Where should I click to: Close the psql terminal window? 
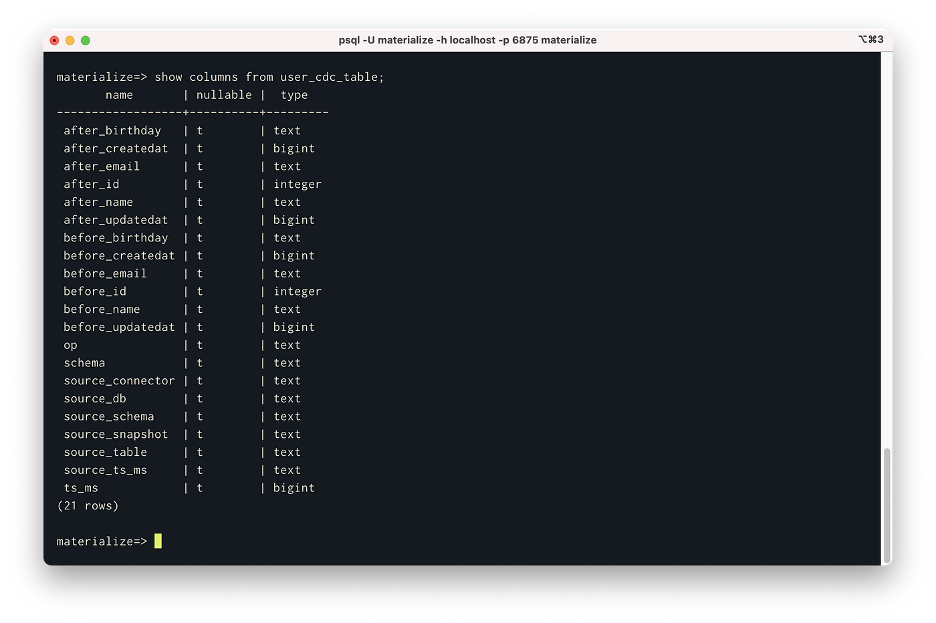55,40
